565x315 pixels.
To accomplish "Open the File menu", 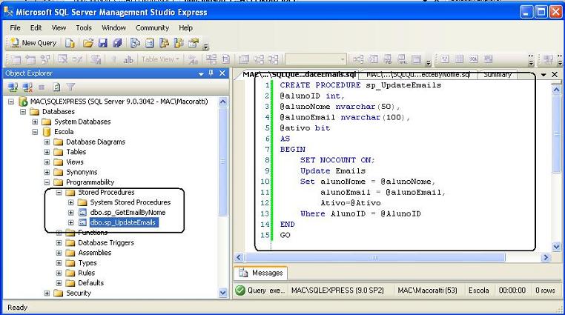I will [15, 27].
